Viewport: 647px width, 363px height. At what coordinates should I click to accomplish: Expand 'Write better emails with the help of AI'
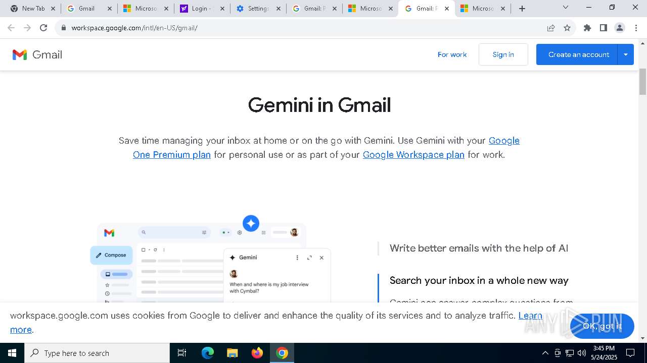click(479, 248)
